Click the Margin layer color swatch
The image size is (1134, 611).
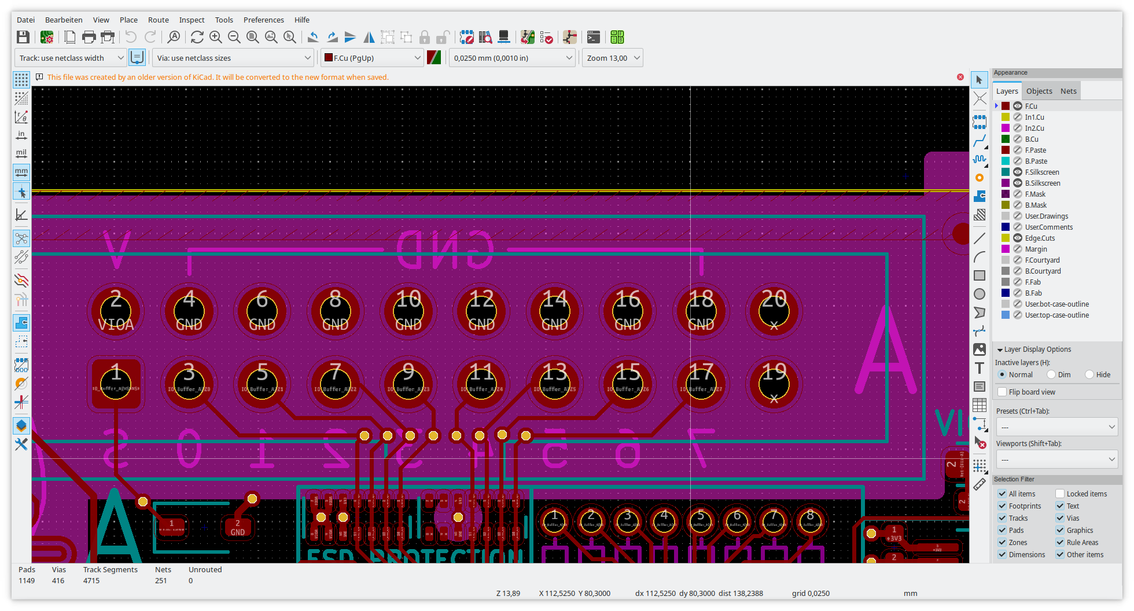click(1006, 249)
